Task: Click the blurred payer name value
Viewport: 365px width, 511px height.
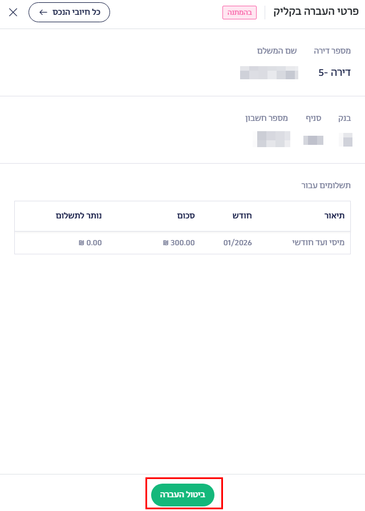Action: 269,72
